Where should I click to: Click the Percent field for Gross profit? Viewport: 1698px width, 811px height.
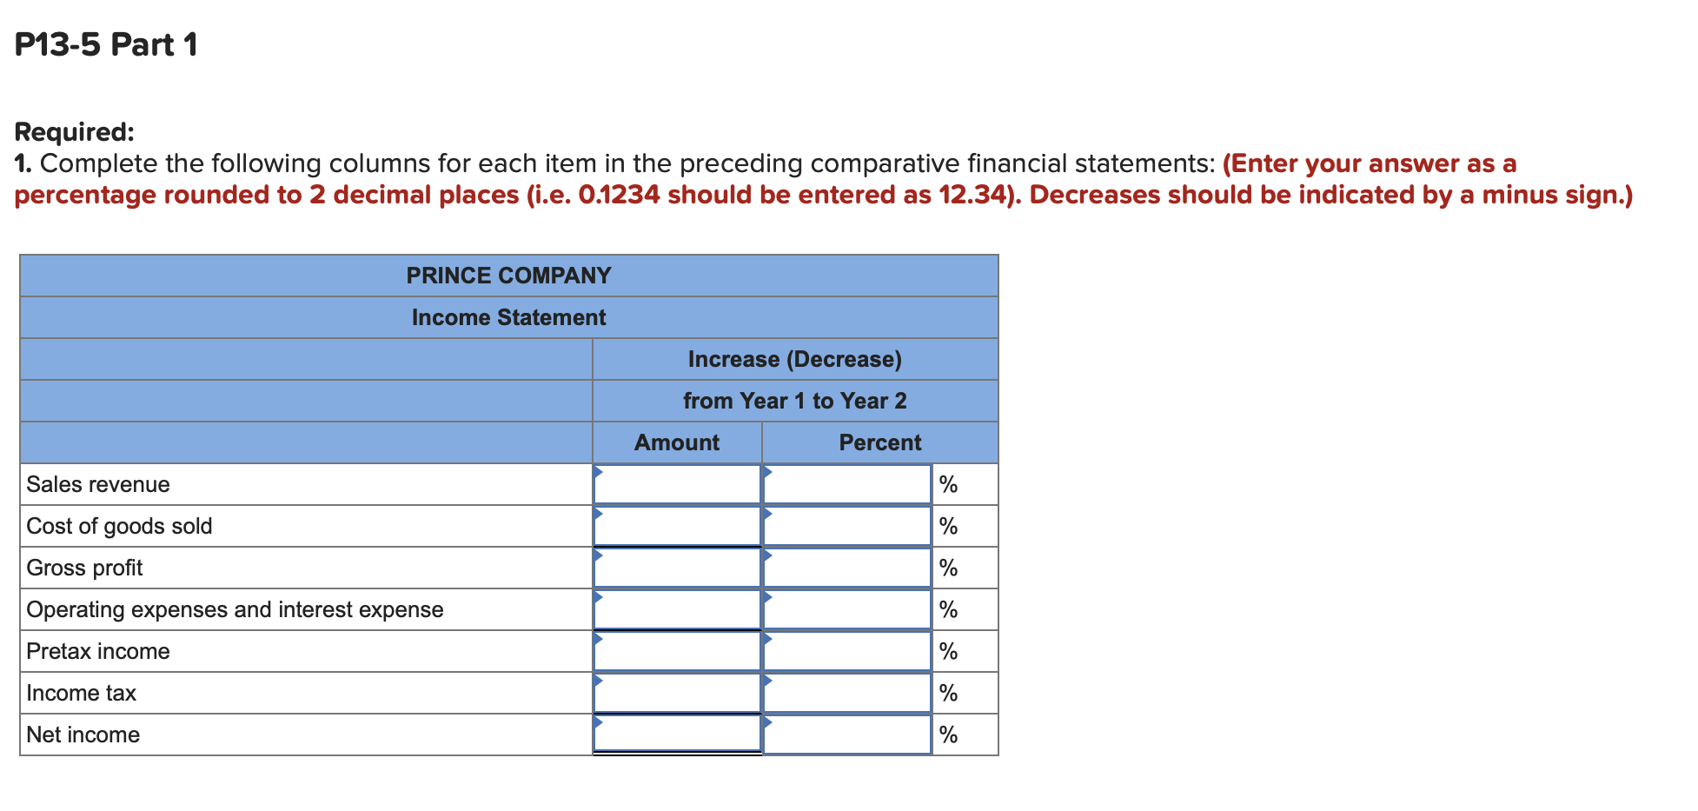tap(847, 568)
